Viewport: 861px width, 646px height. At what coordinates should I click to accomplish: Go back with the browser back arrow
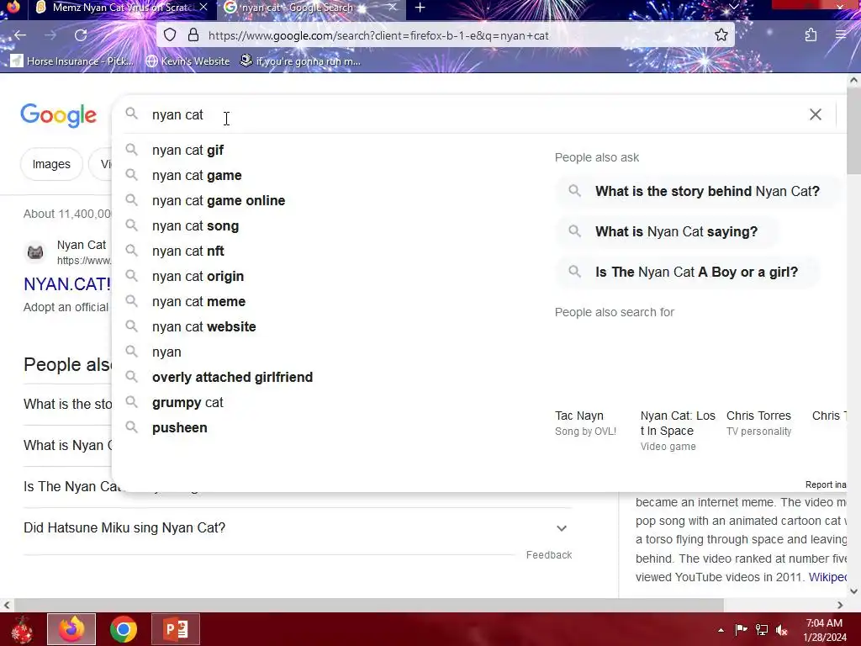(20, 35)
